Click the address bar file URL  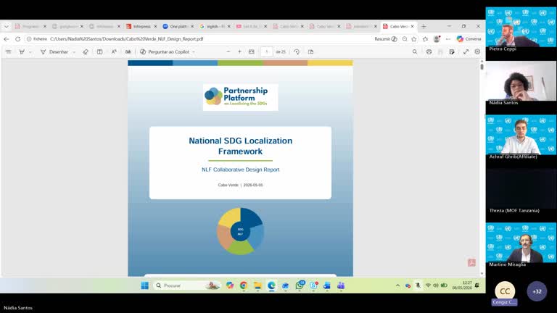pyautogui.click(x=126, y=39)
